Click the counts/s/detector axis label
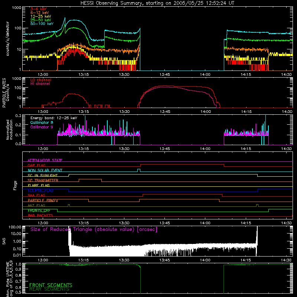The image size is (297, 297). (8, 39)
